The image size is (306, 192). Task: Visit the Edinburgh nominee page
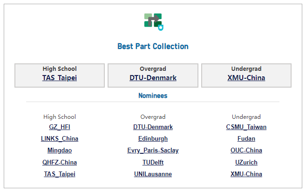[x=153, y=138]
